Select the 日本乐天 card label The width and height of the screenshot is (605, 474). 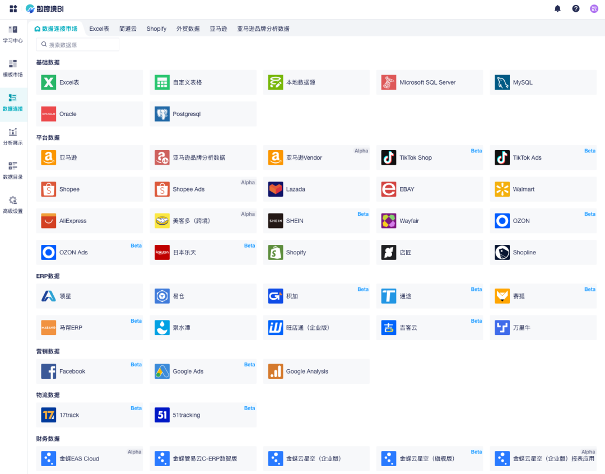pos(184,253)
